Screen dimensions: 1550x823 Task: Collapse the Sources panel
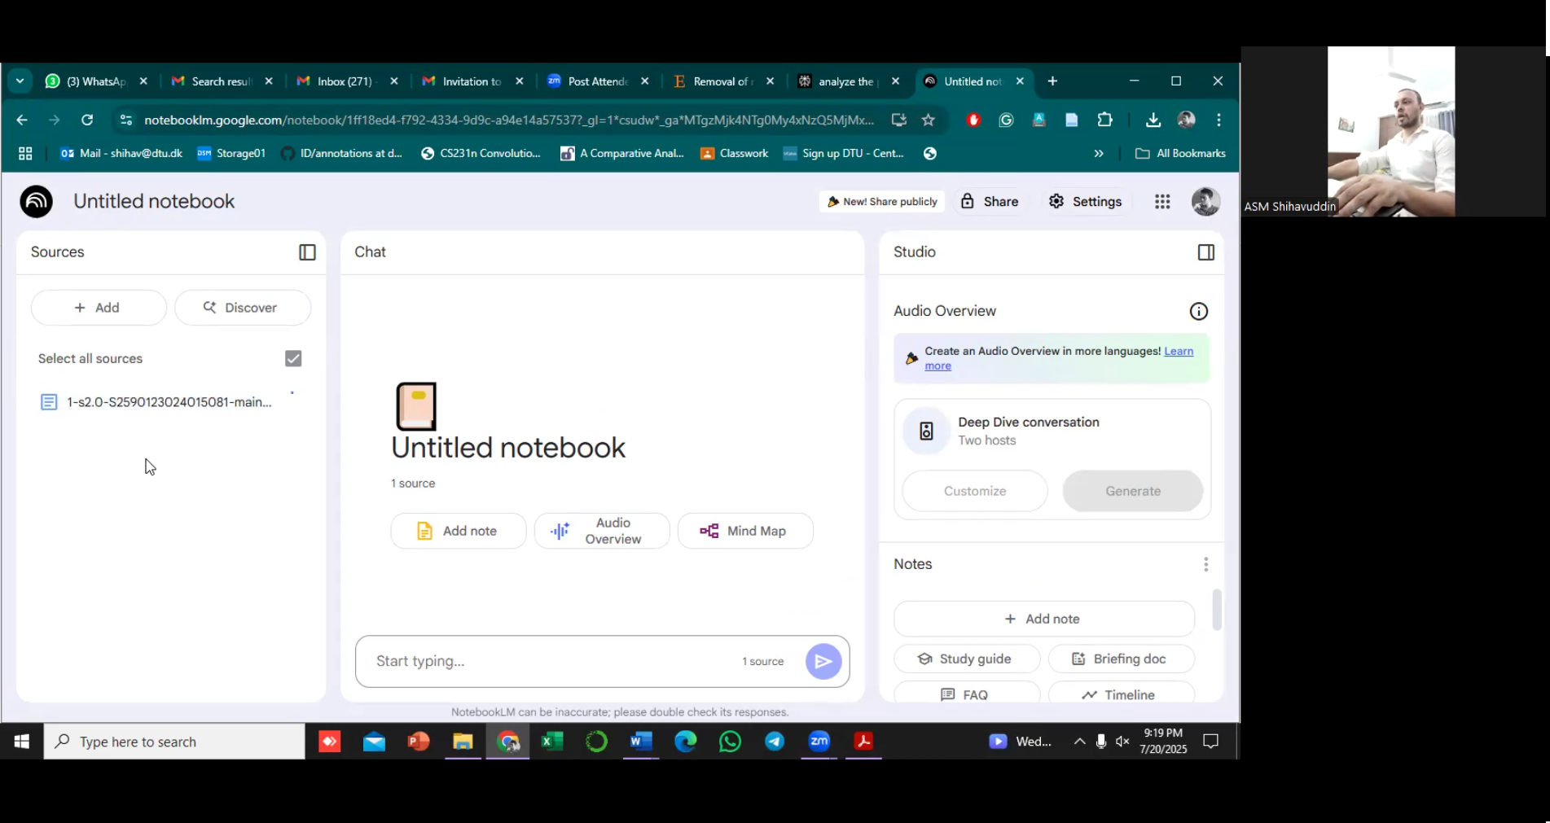click(307, 252)
